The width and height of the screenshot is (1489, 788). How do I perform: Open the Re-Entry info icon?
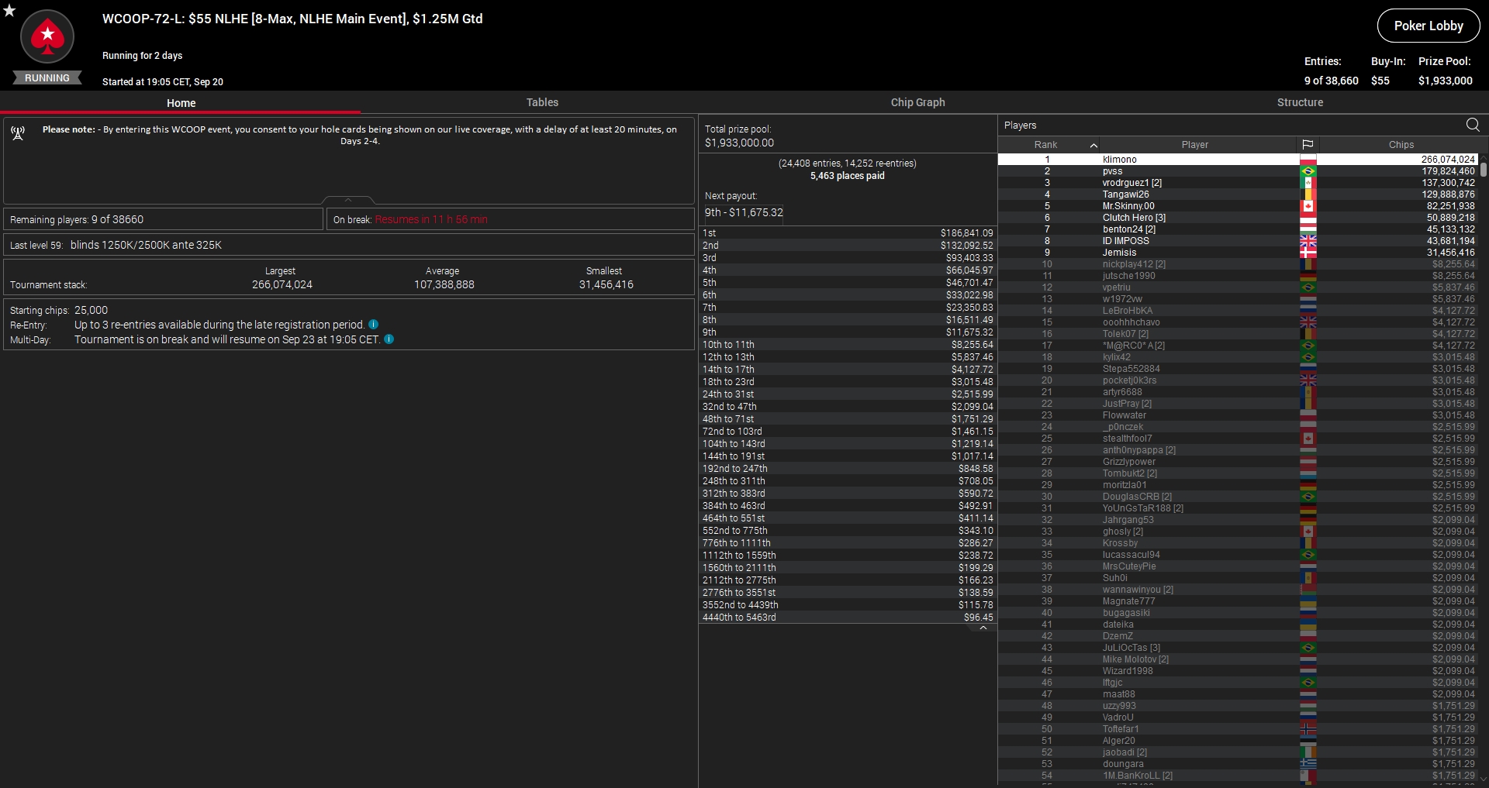(373, 325)
